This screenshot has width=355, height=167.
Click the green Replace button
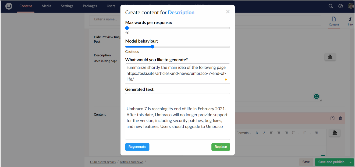(221, 147)
